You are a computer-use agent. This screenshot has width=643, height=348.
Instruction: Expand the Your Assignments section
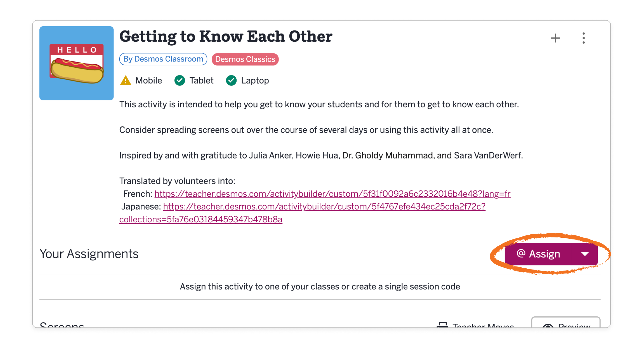click(89, 253)
